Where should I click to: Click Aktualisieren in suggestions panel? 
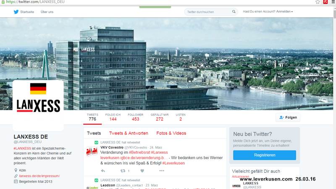tap(240, 176)
